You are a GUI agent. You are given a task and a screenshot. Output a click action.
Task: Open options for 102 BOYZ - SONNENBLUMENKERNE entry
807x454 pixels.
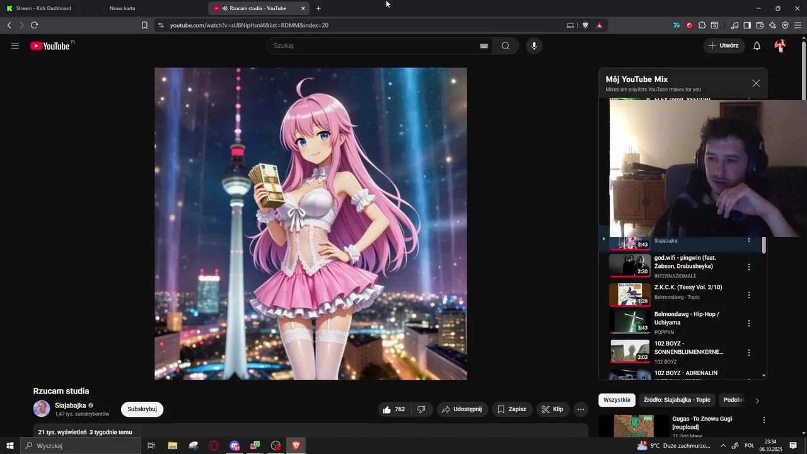point(749,352)
